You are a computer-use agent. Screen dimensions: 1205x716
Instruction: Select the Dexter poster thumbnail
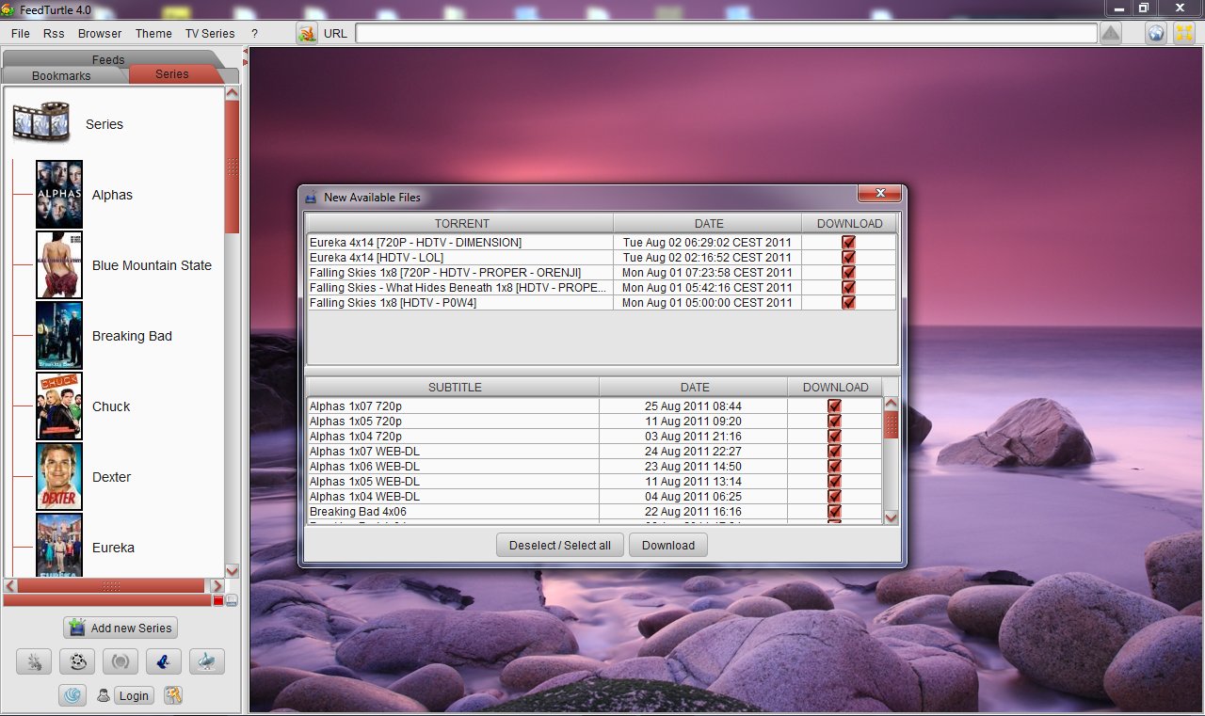(59, 477)
